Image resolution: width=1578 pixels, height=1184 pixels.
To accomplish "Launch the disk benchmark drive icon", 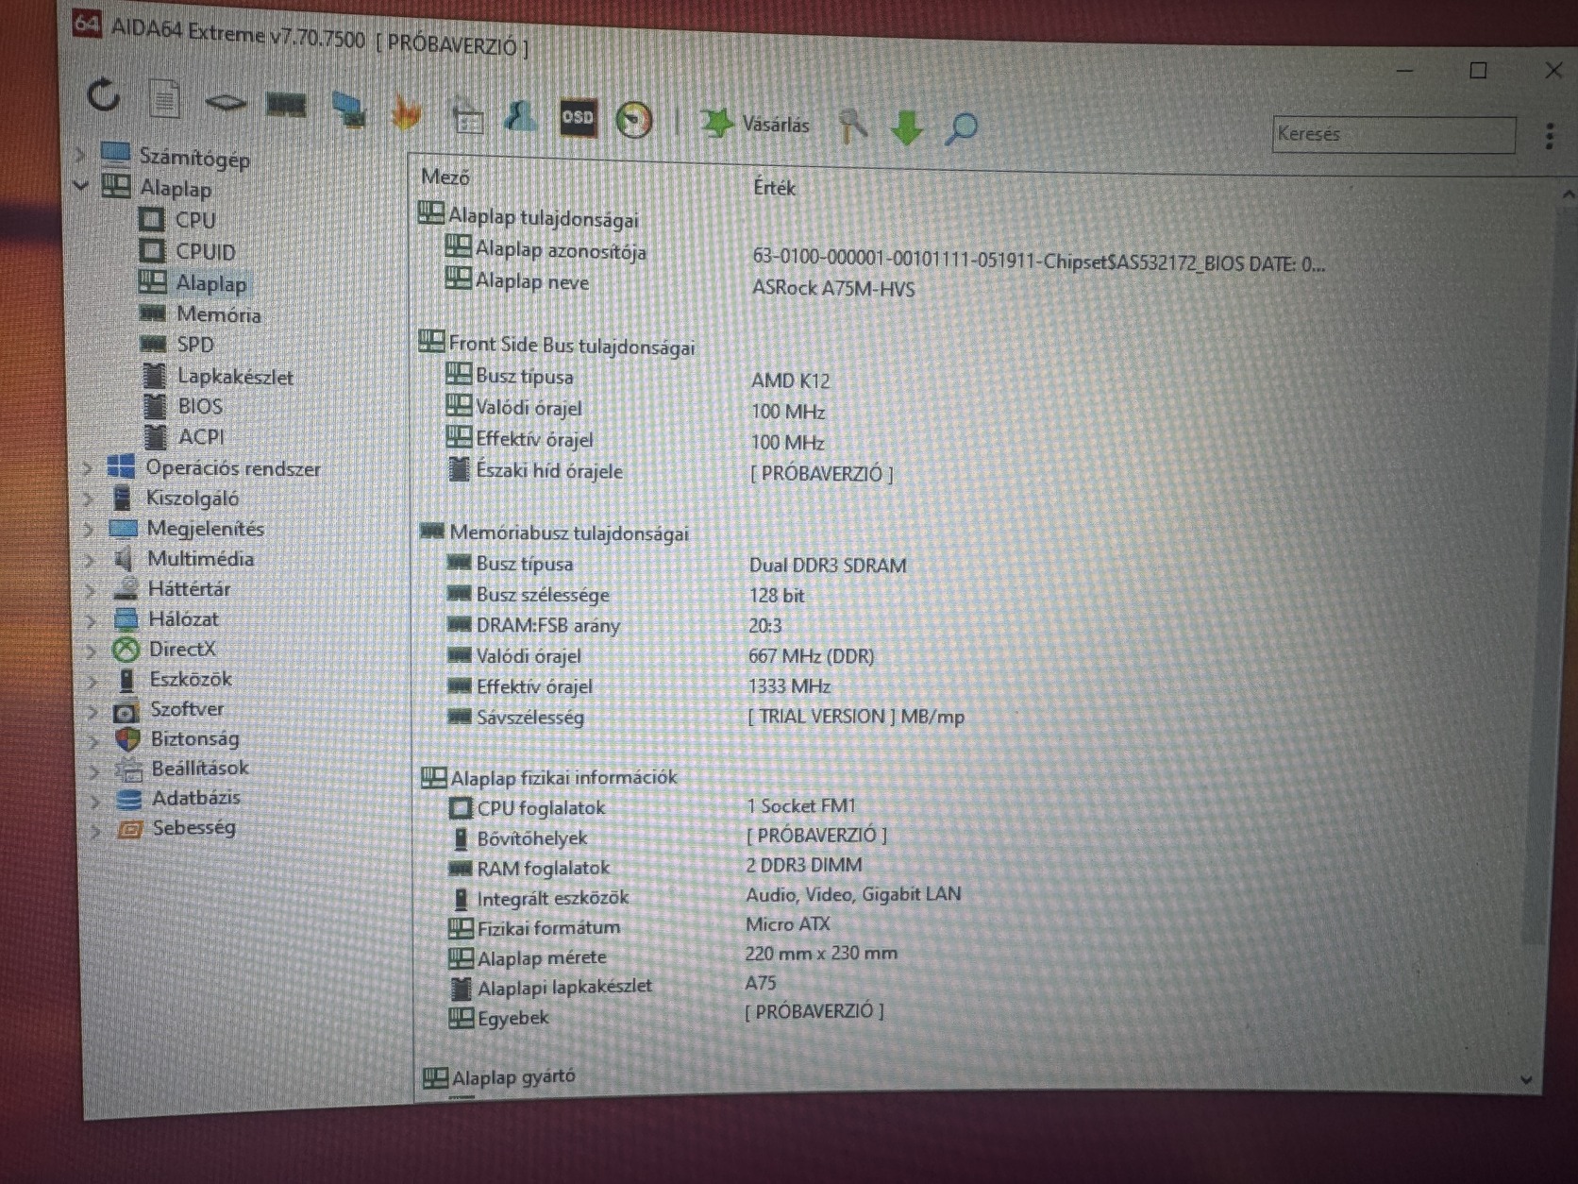I will tap(225, 101).
